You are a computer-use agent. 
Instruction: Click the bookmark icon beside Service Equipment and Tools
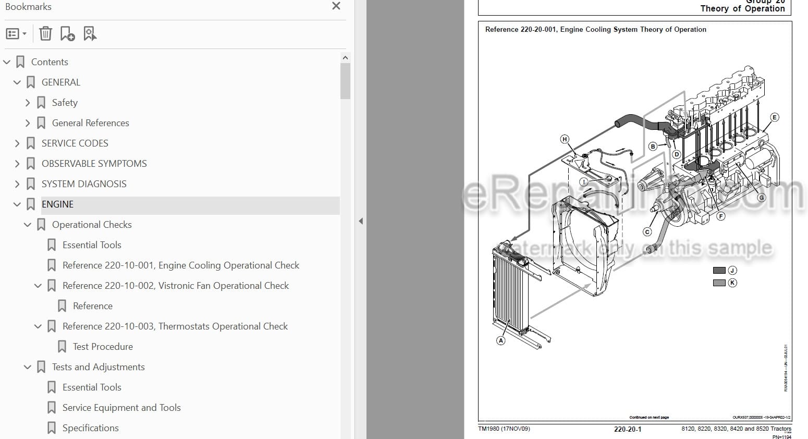[52, 408]
